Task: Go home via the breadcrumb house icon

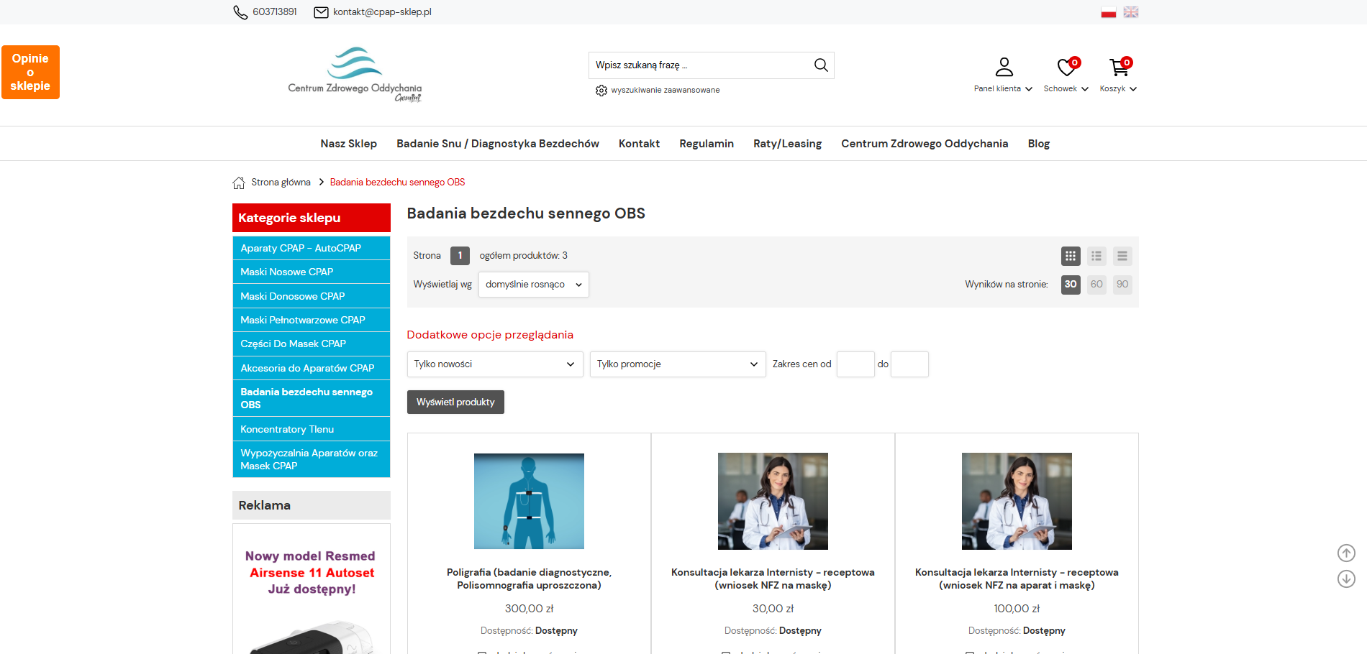Action: [x=239, y=182]
